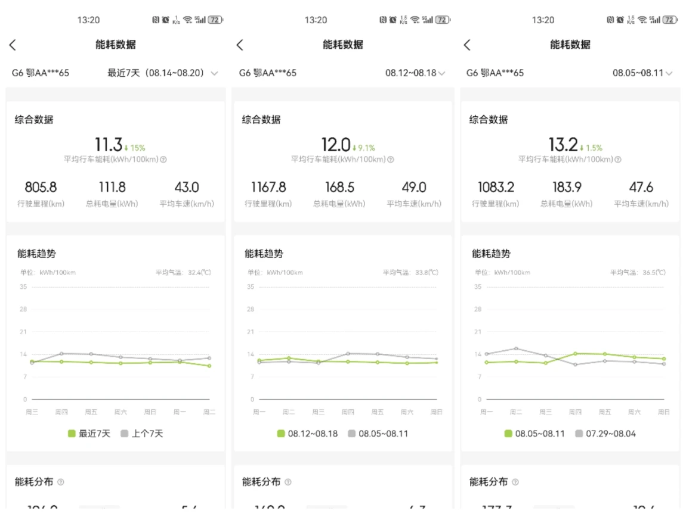Open help icon beside 13.2 average consumption label

[x=618, y=160]
